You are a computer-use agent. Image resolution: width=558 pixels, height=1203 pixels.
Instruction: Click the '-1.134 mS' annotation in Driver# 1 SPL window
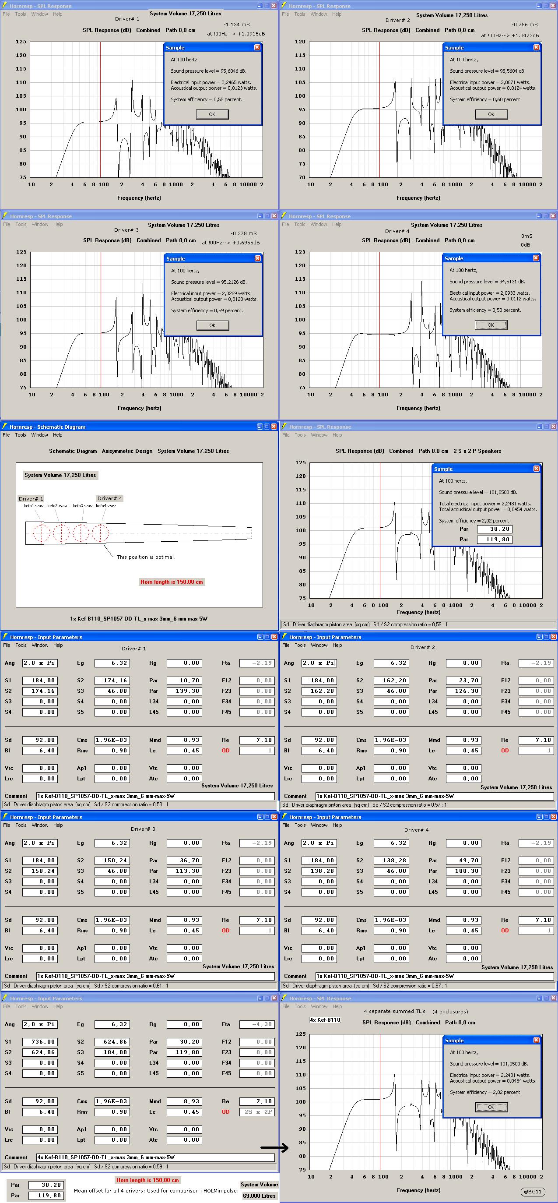tap(236, 24)
